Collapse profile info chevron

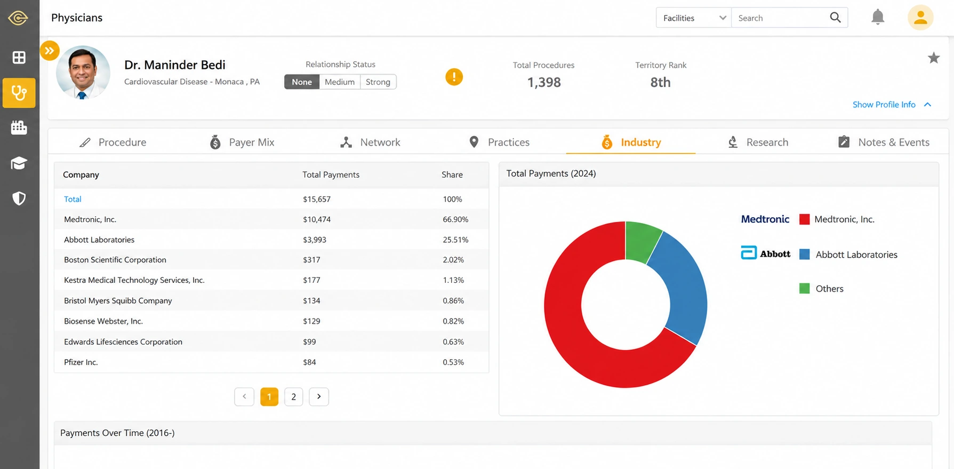[x=927, y=105]
